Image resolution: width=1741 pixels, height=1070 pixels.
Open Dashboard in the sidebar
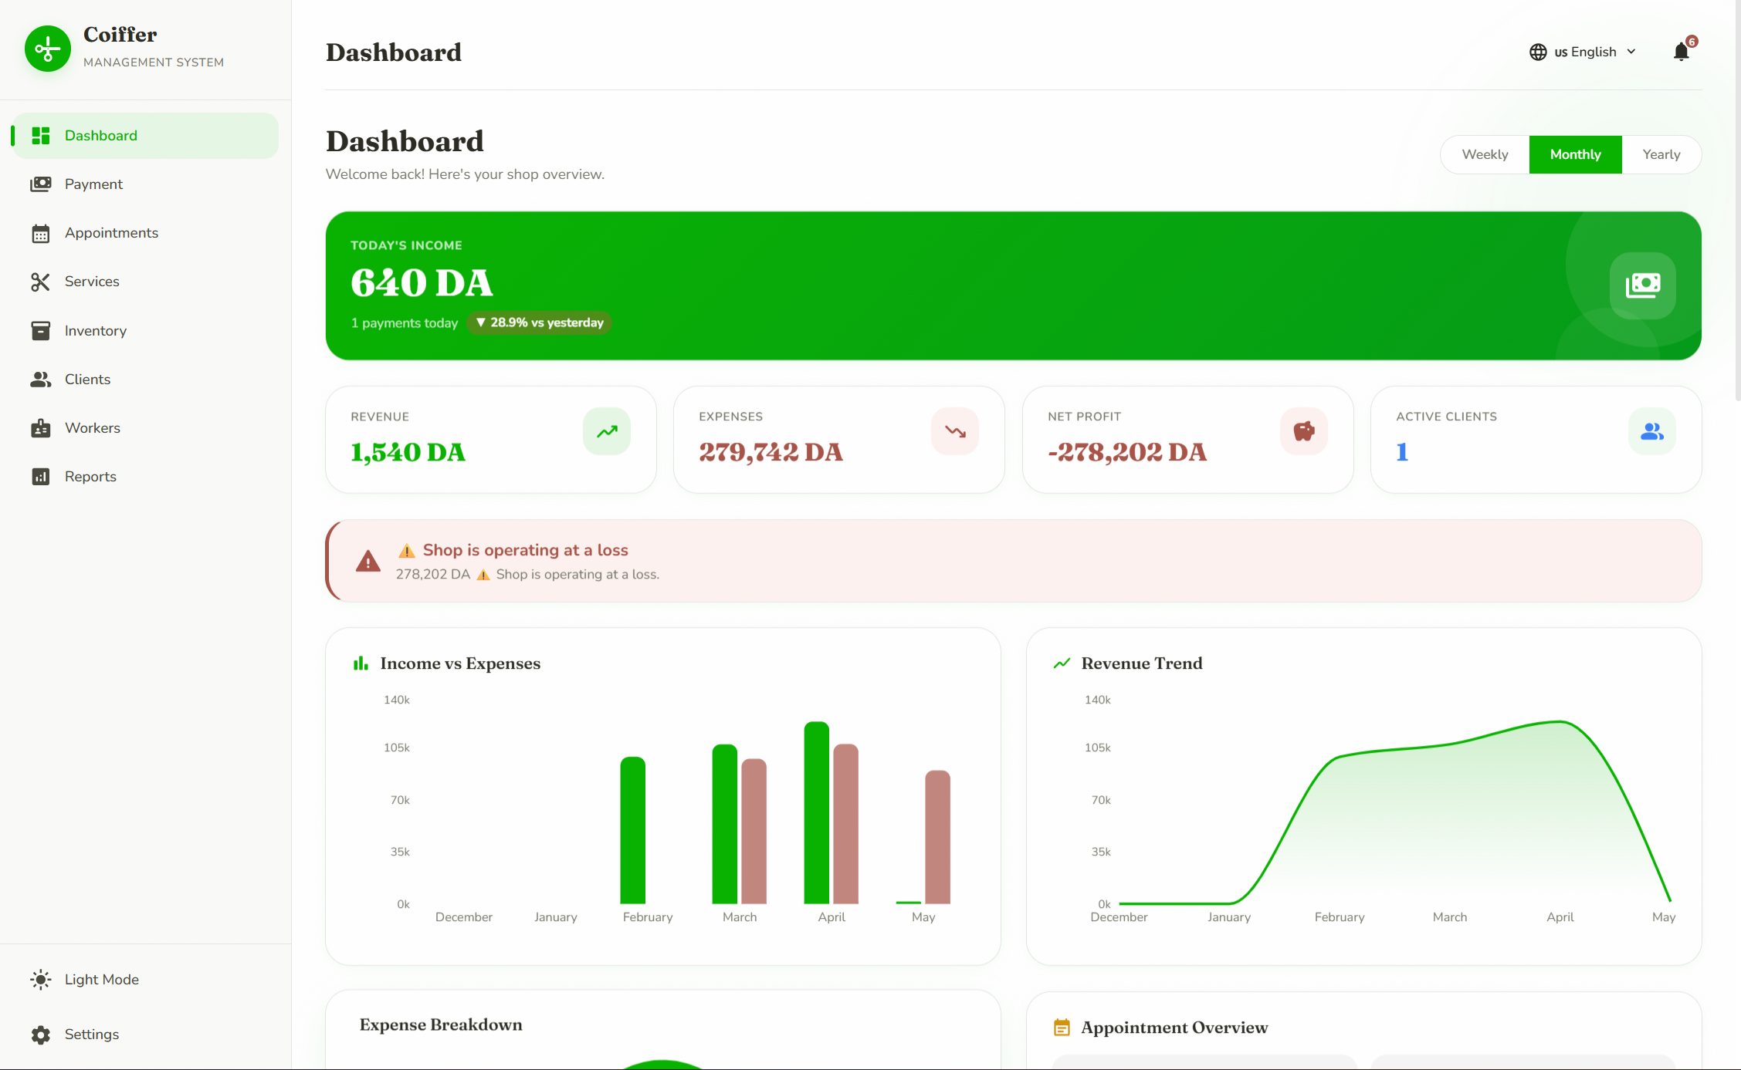[x=145, y=136]
